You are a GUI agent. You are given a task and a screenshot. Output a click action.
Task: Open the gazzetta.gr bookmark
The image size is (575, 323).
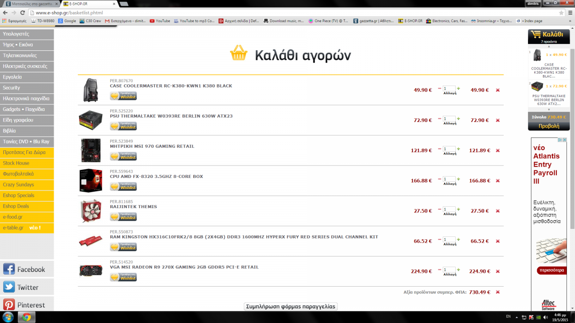pos(373,21)
